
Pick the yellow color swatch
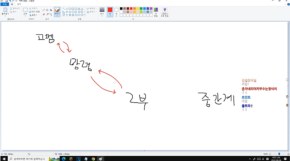(x=138, y=8)
